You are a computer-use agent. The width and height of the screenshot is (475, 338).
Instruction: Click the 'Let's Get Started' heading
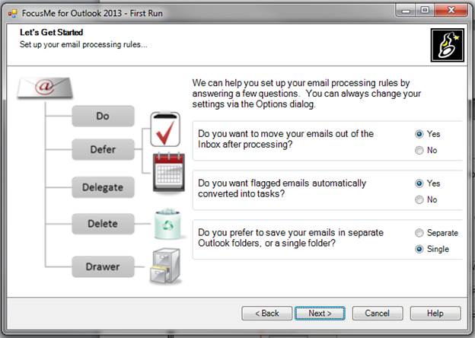point(52,33)
